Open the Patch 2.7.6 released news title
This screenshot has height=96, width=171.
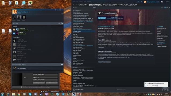tap(104, 40)
